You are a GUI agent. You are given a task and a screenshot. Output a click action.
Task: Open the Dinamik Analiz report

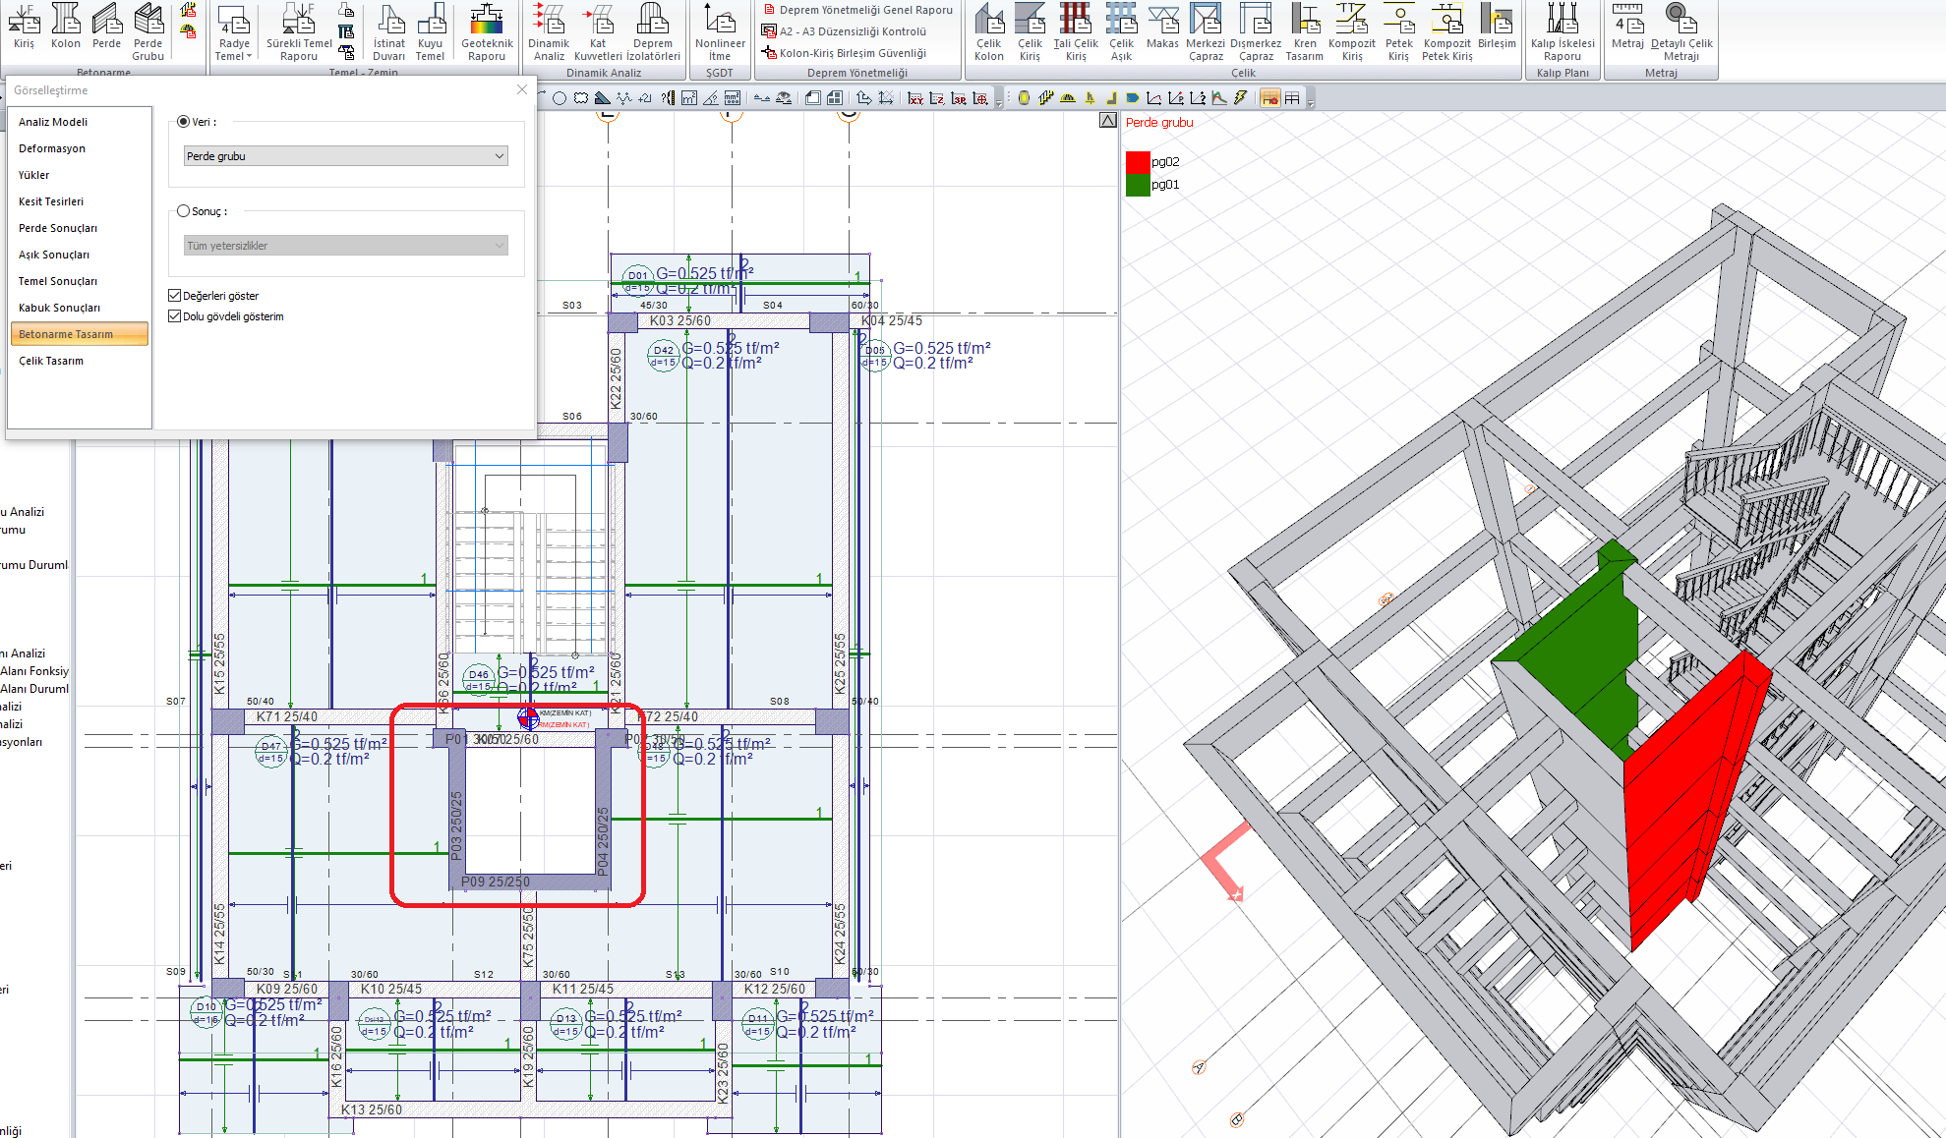[549, 31]
